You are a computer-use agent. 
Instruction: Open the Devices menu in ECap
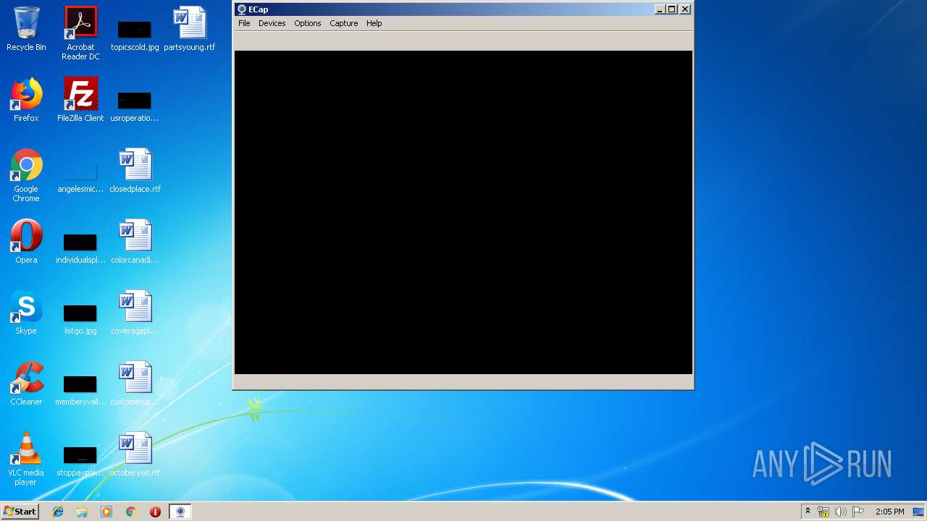click(x=272, y=23)
